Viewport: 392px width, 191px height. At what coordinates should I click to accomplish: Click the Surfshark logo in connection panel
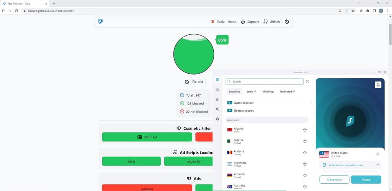pyautogui.click(x=350, y=121)
